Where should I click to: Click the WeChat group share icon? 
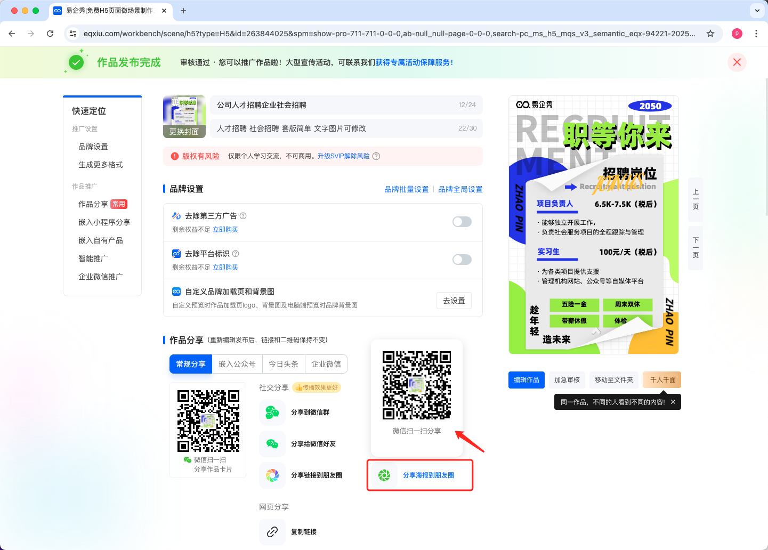(x=272, y=412)
